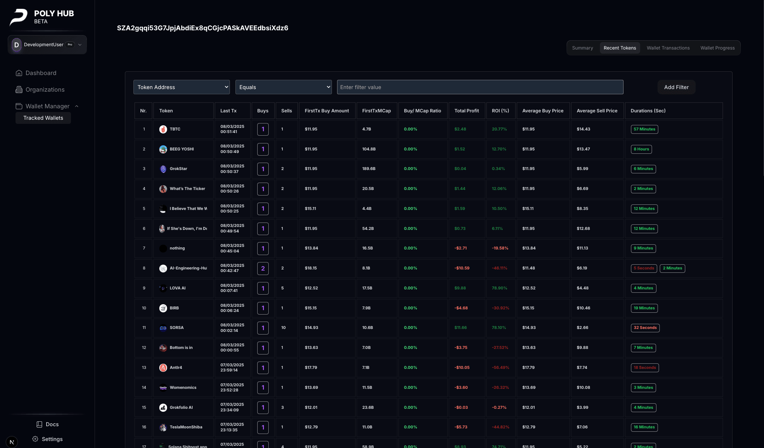Image resolution: width=764 pixels, height=448 pixels.
Task: Click the Enter filter value field
Action: [480, 87]
